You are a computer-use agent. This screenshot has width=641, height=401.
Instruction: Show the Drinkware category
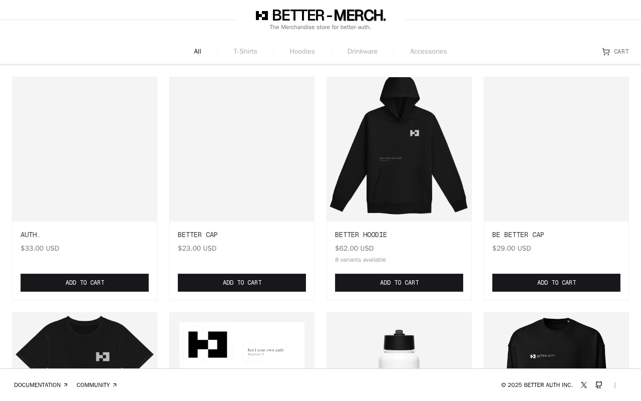[x=363, y=52]
